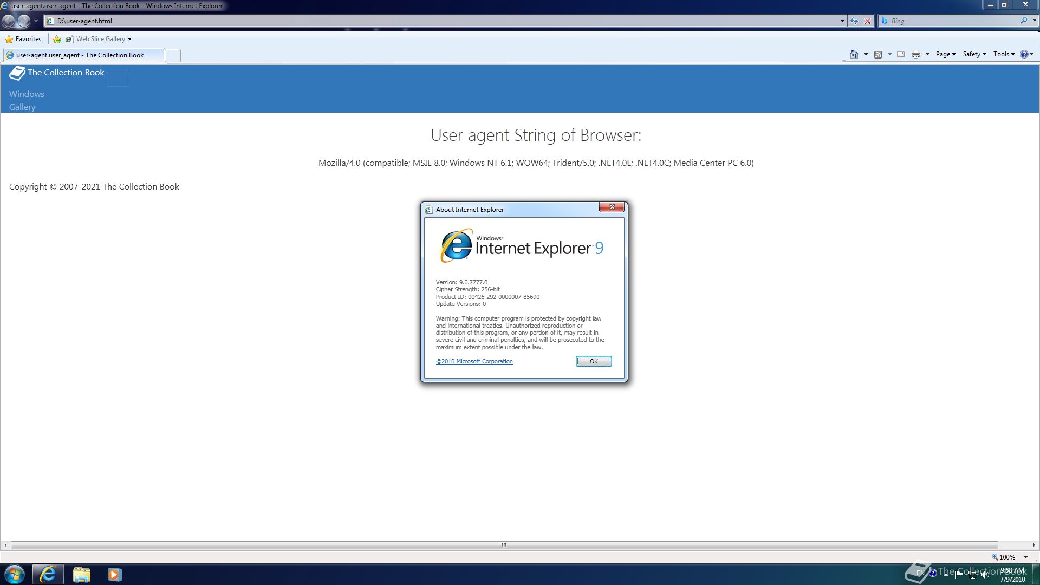Viewport: 1040px width, 585px height.
Task: Click the 100% zoom level button
Action: (1004, 557)
